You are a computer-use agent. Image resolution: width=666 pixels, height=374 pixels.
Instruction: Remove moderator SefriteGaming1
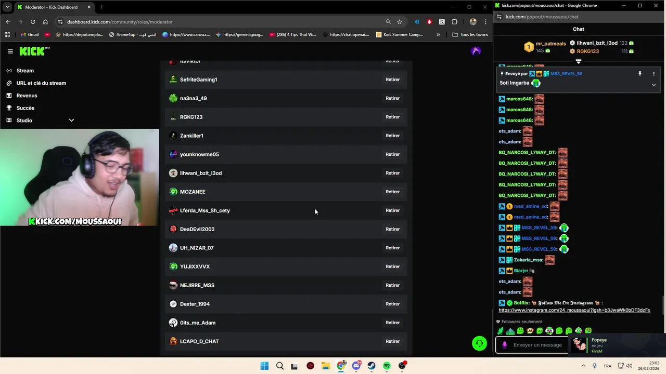click(392, 79)
